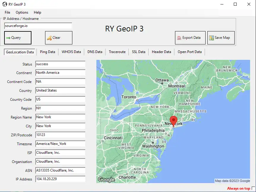Click the Continent Code field showing NA
Viewport: 256px width, 192px height.
60,81
